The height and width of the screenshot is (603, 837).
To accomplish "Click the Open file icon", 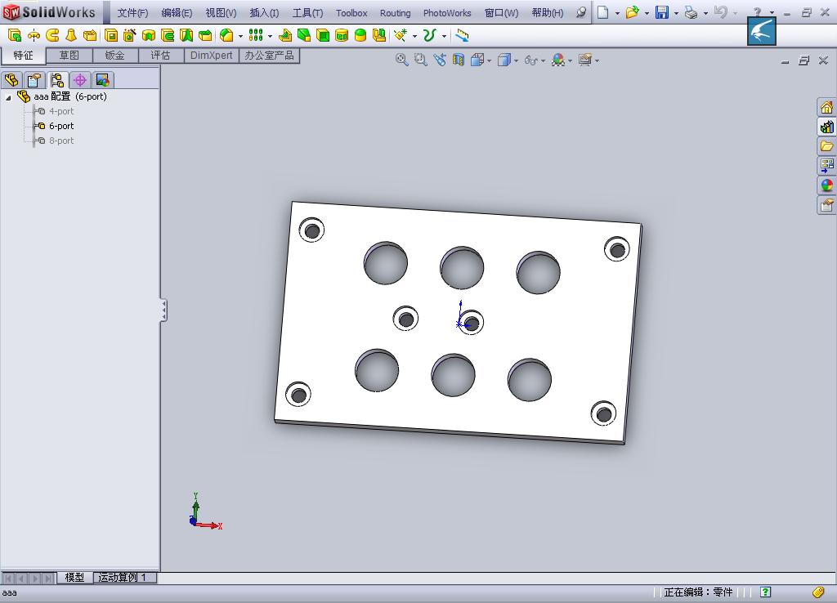I will point(632,12).
